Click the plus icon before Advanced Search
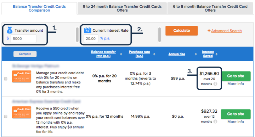Viewport: 255px width, 137px height. coord(209,31)
